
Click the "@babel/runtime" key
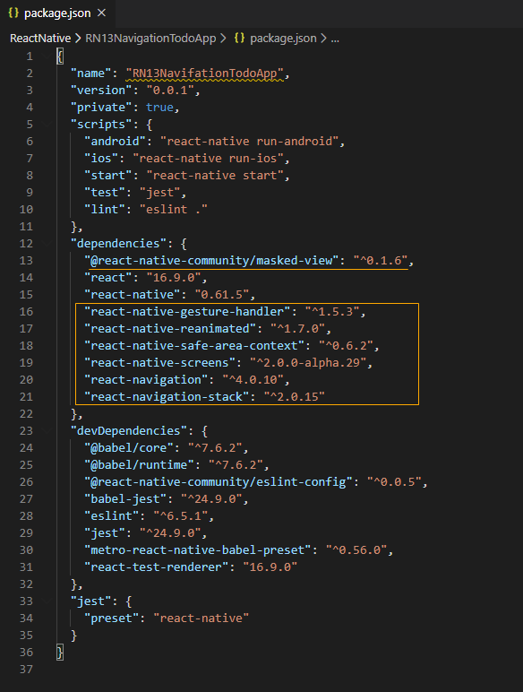coord(139,465)
